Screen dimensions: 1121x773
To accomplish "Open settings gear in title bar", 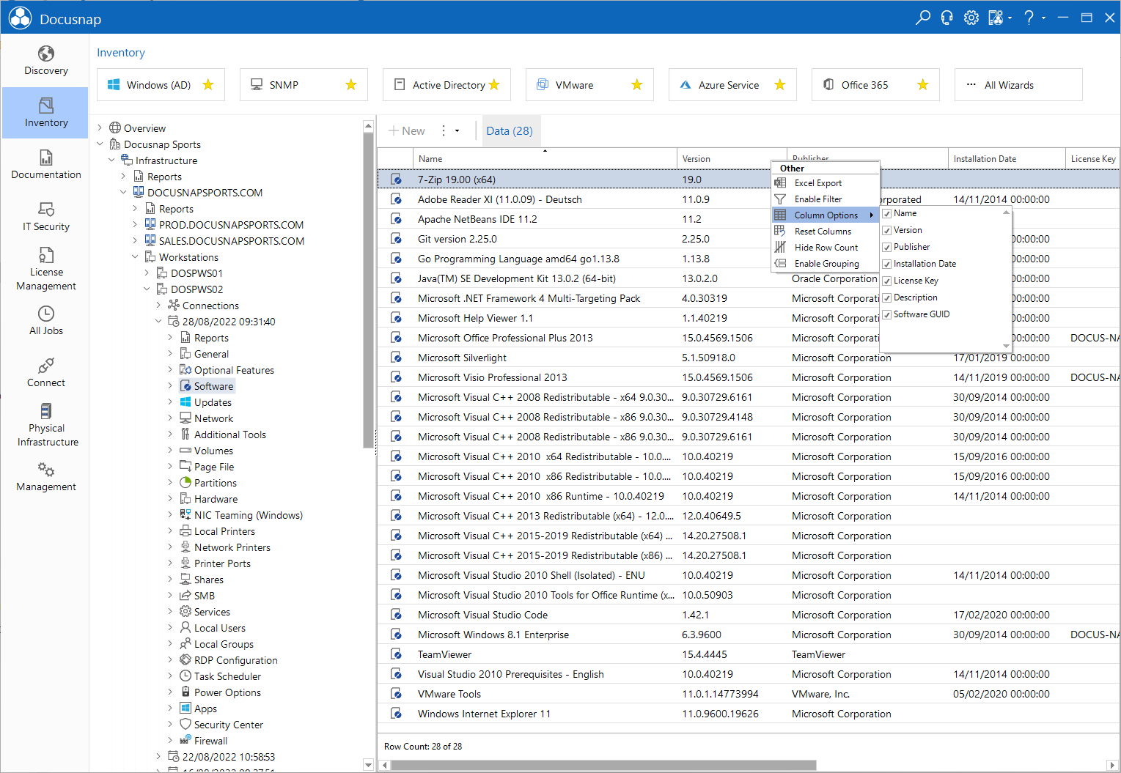I will tap(971, 18).
